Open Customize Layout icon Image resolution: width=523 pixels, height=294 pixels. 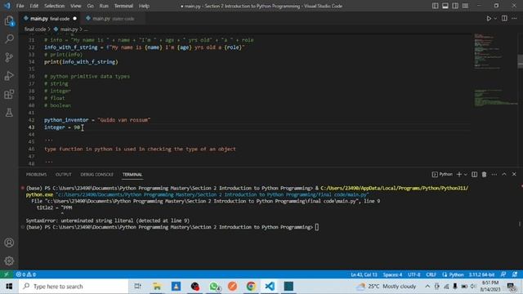[465, 6]
